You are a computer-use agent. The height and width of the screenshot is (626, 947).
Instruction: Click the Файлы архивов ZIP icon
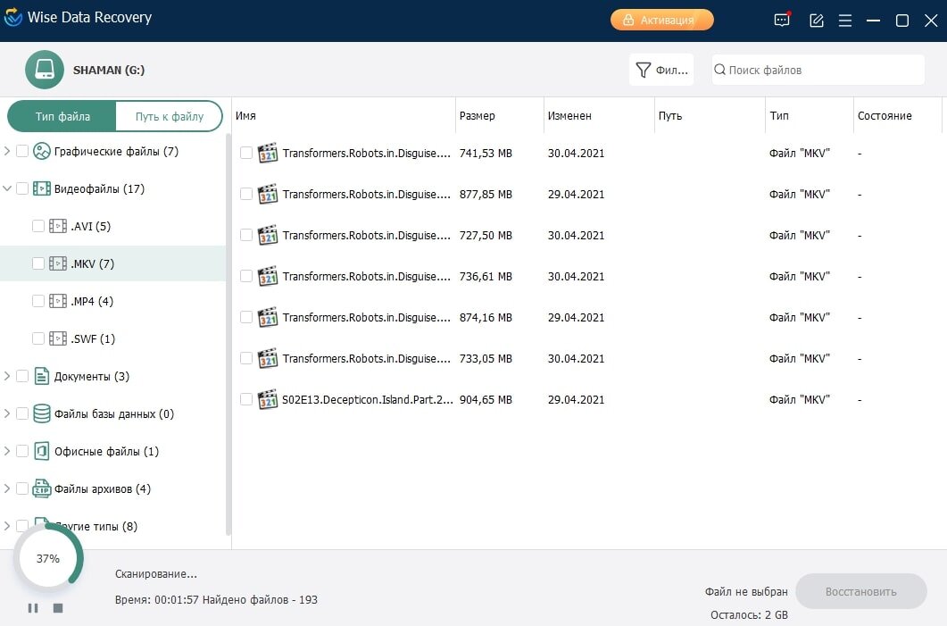42,488
